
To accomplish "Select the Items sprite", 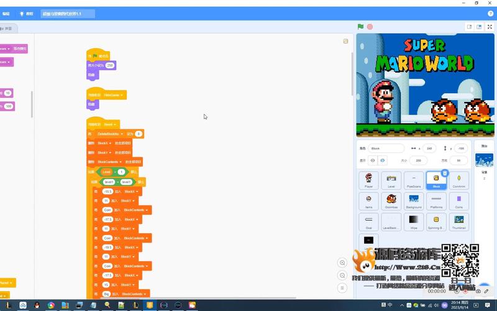I will point(368,201).
